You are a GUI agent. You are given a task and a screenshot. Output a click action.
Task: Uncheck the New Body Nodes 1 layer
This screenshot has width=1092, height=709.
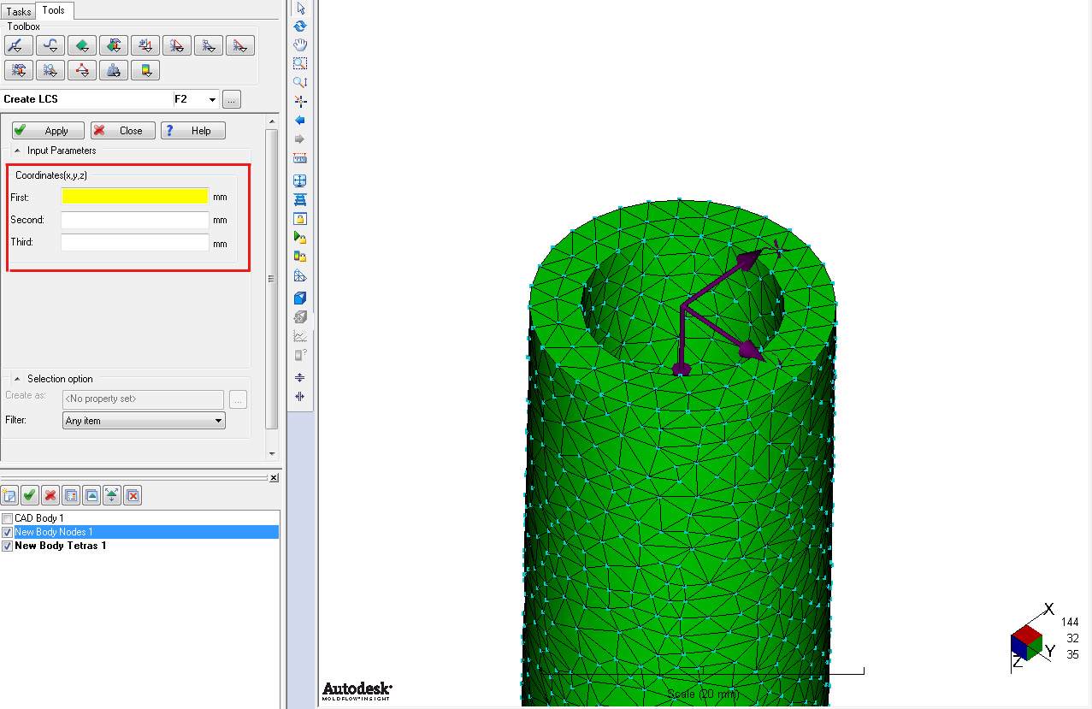(x=7, y=531)
